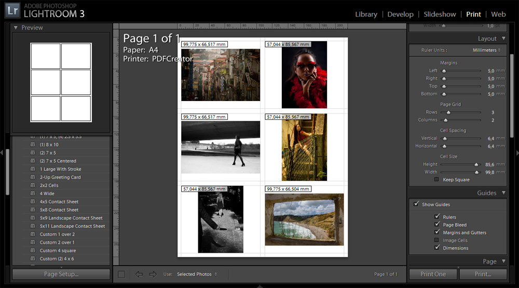Uncheck the Rulers guide option
This screenshot has height=288, width=519.
click(437, 217)
